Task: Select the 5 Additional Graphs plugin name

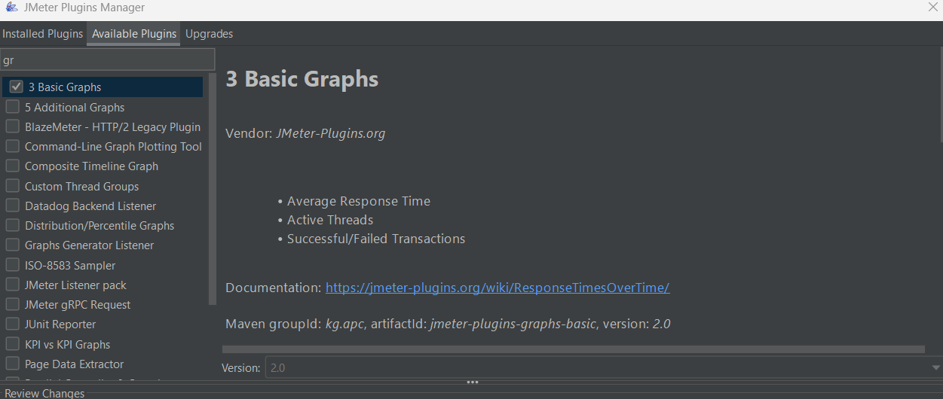Action: 75,108
